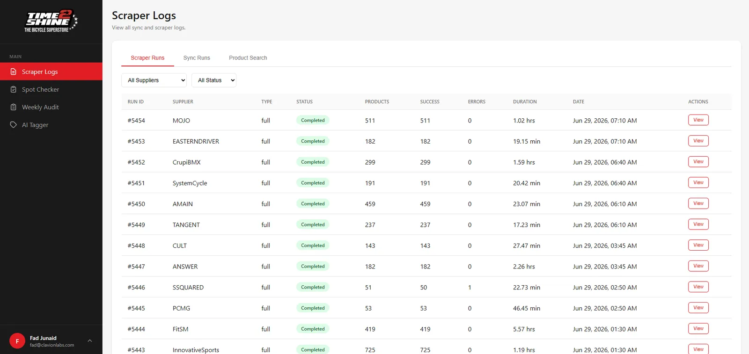Open AI Tagger in the sidebar
The width and height of the screenshot is (749, 354).
(51, 125)
